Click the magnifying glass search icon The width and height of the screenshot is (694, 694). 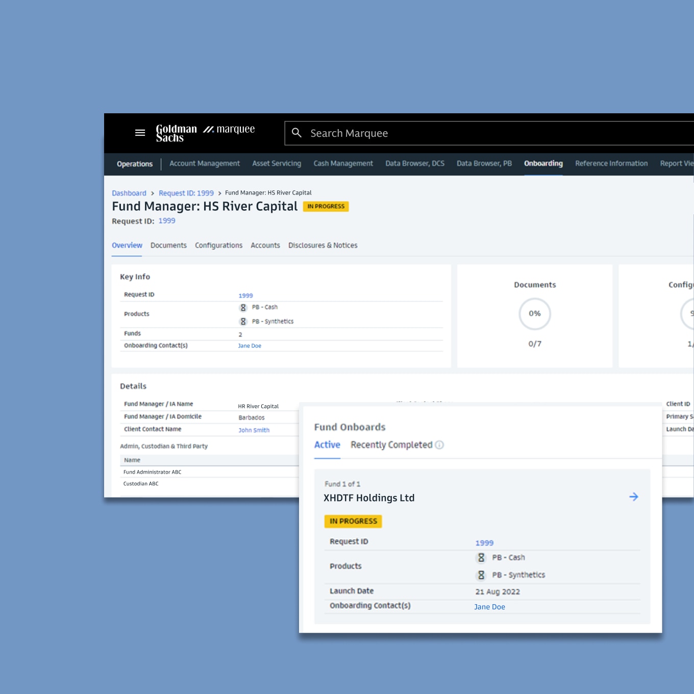click(x=296, y=133)
